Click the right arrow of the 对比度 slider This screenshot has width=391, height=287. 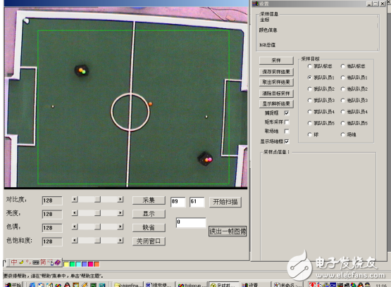(x=120, y=199)
